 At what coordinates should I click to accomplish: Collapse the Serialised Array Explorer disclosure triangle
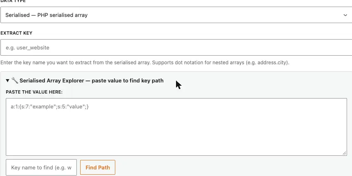pyautogui.click(x=7, y=81)
